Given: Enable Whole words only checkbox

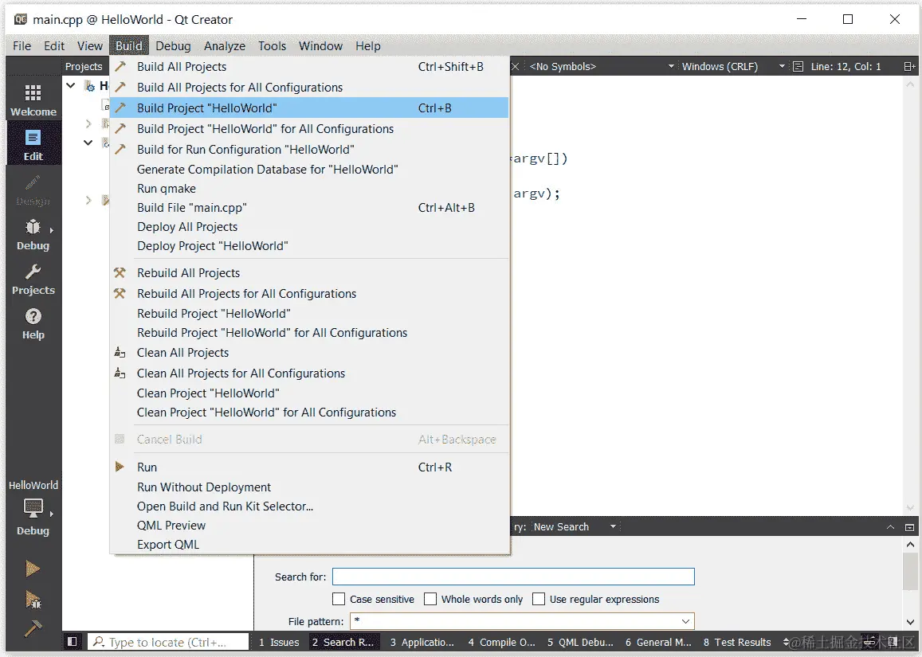Looking at the screenshot, I should (430, 599).
